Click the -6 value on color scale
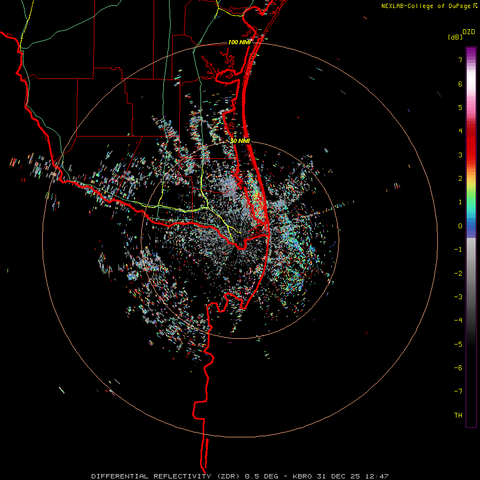Image resolution: width=480 pixels, height=480 pixels. pos(458,368)
